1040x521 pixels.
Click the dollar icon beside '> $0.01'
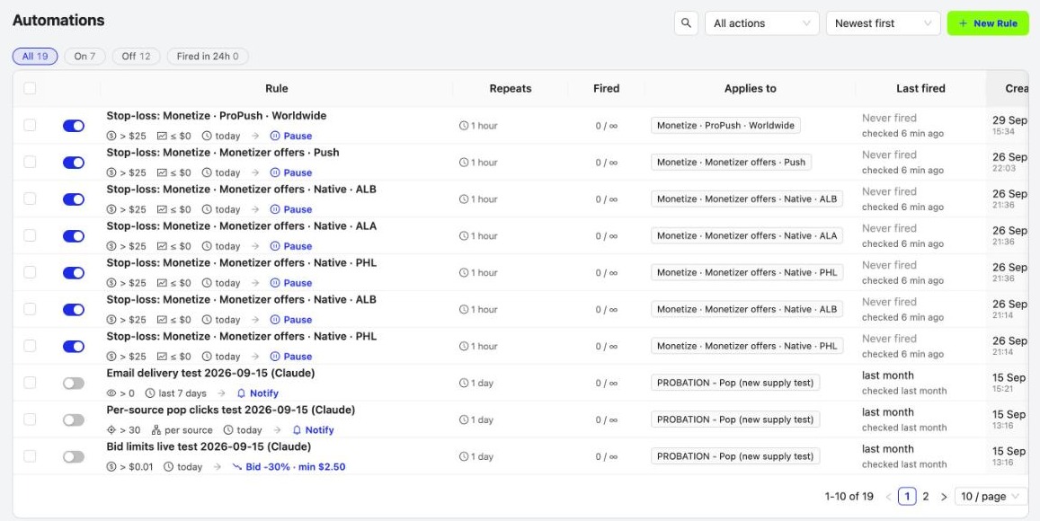coord(111,466)
